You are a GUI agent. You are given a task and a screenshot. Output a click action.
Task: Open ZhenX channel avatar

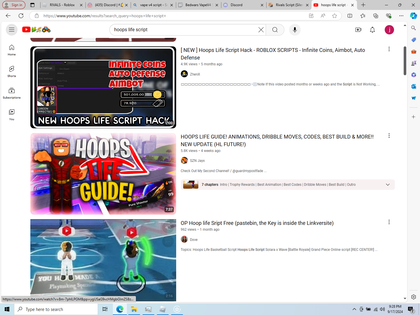point(184,74)
